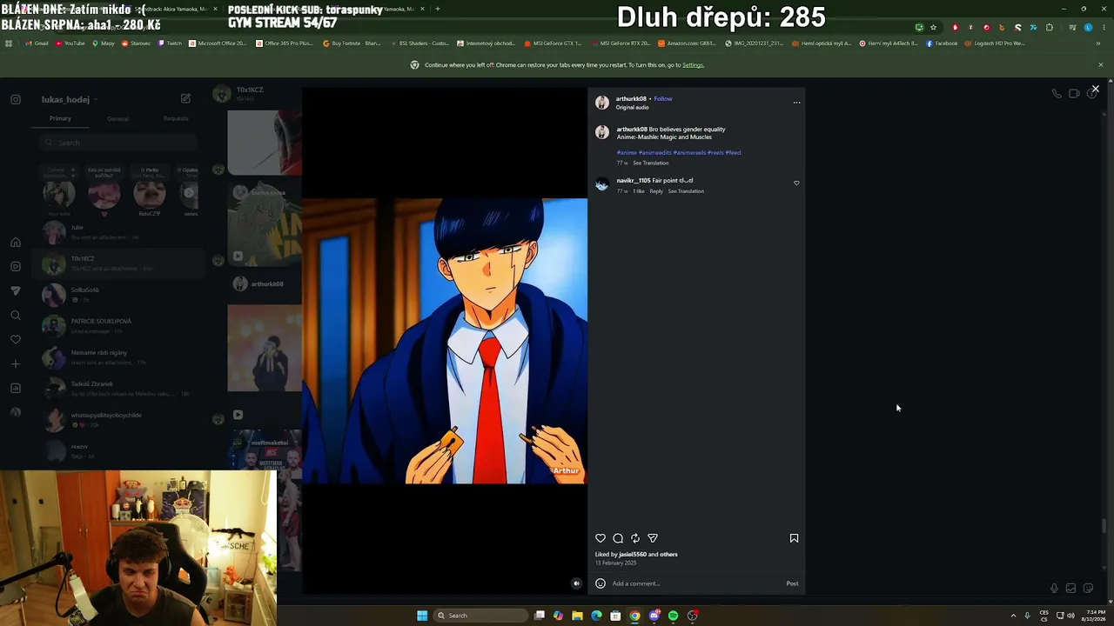The height and width of the screenshot is (626, 1114).
Task: Open File Explorer from the taskbar
Action: [577, 616]
